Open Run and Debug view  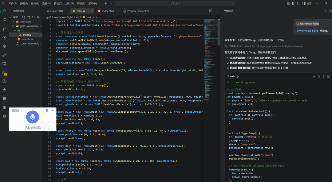[4, 55]
